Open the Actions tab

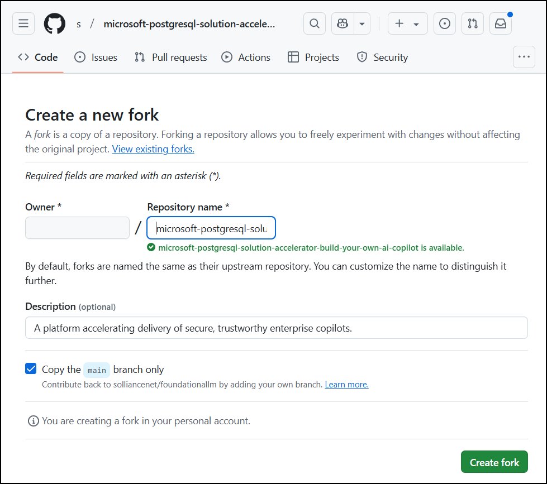point(246,57)
